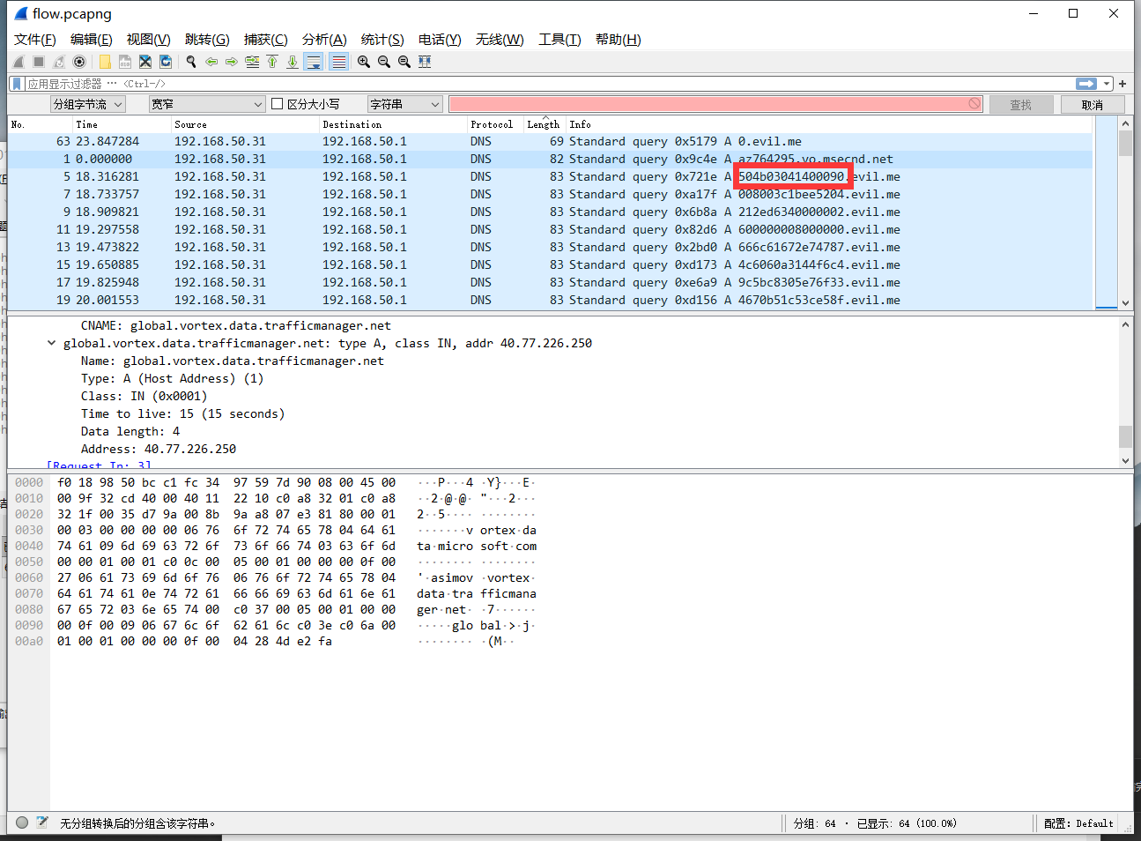Click the Request In link in details
This screenshot has height=841, width=1141.
point(99,465)
